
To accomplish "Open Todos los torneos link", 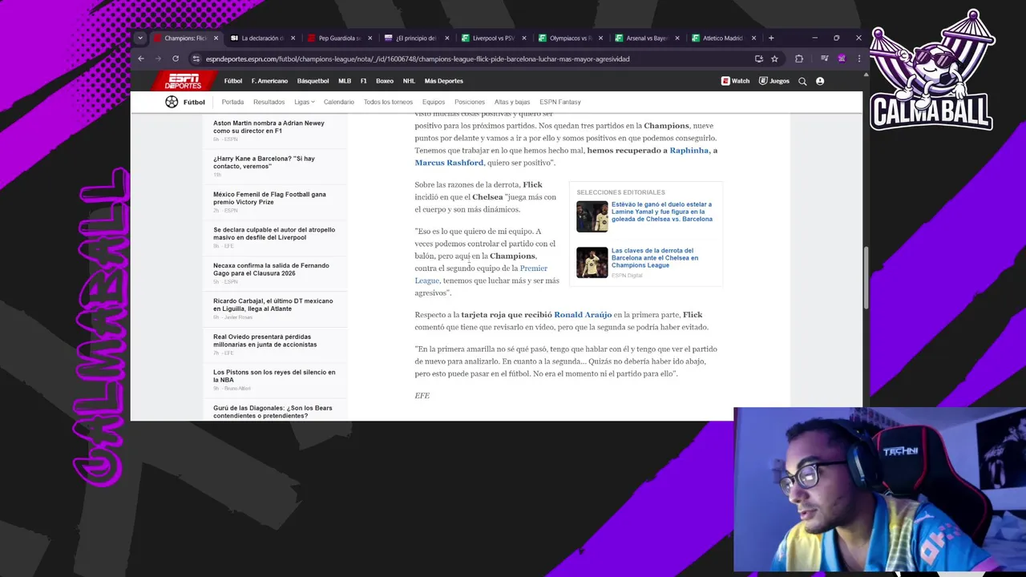I will (388, 102).
